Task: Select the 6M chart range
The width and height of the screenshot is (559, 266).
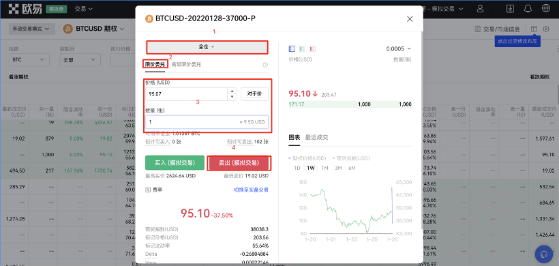Action: [352, 168]
